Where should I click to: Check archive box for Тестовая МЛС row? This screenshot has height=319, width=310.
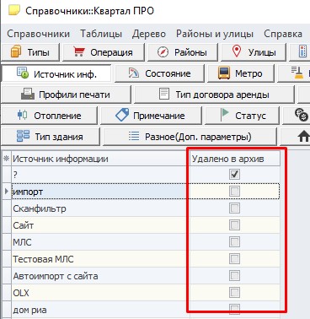tap(234, 259)
